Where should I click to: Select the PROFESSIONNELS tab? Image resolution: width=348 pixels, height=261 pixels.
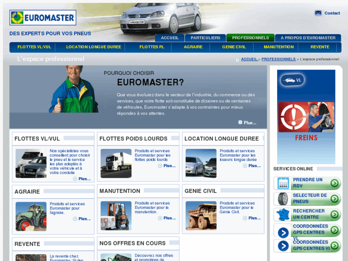tap(250, 38)
